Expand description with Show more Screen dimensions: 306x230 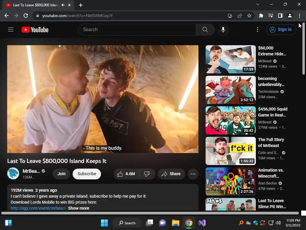(x=79, y=208)
